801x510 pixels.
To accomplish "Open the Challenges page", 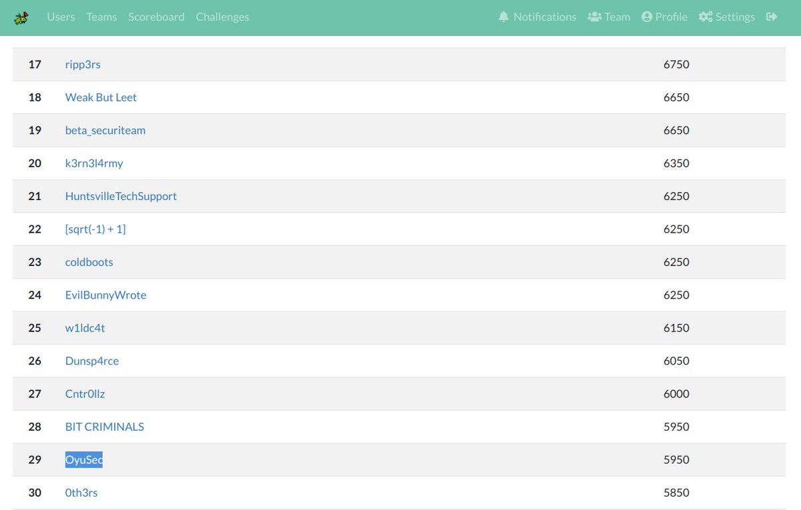I will [222, 17].
